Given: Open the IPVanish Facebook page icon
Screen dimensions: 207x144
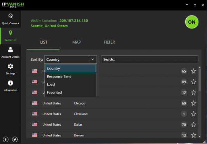Looking at the screenshot, I should click(x=6, y=140).
